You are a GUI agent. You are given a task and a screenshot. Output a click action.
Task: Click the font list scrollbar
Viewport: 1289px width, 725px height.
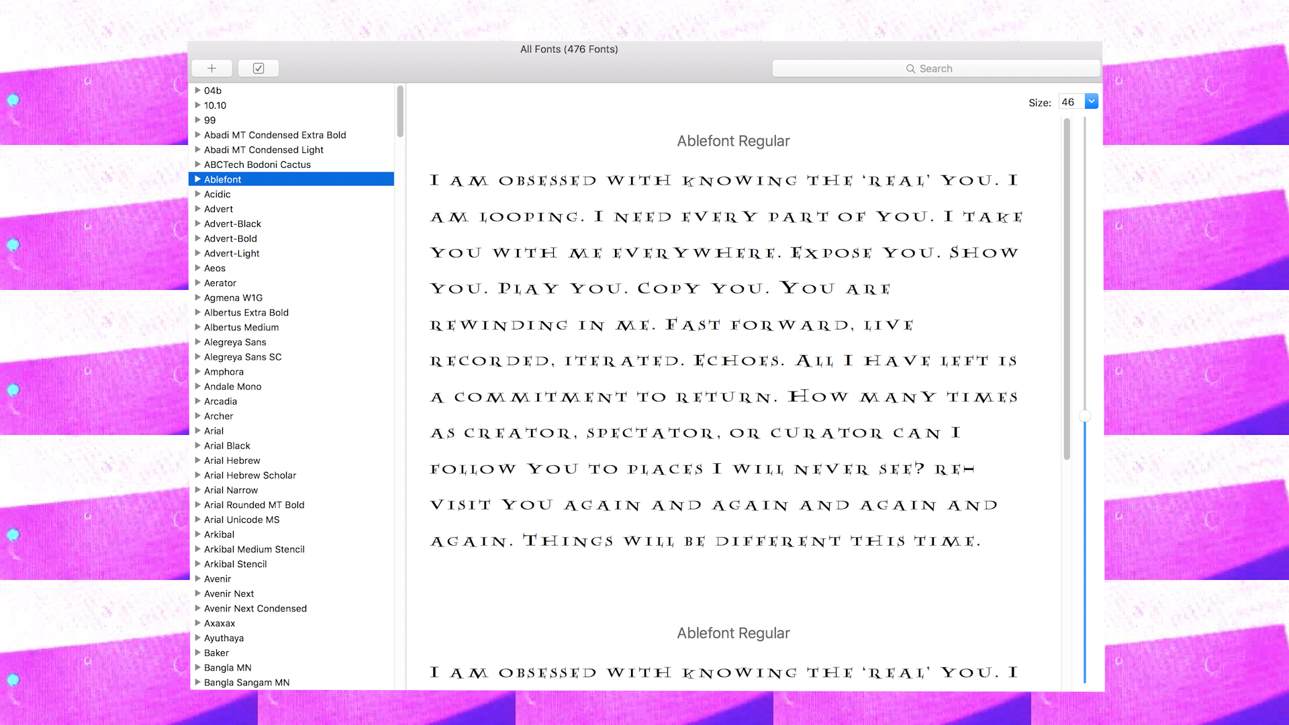click(x=400, y=111)
